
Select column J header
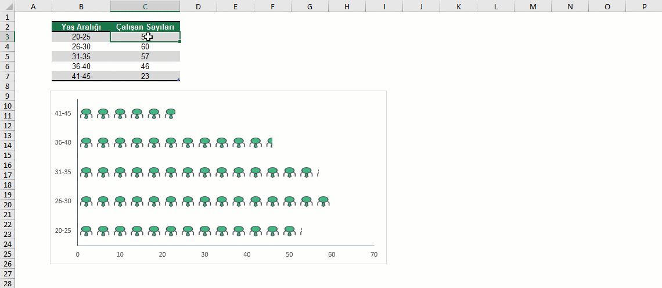click(x=421, y=6)
